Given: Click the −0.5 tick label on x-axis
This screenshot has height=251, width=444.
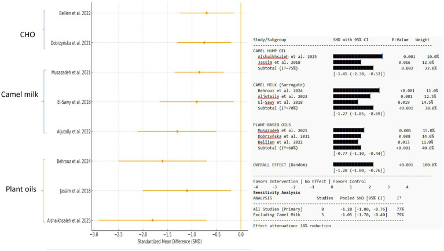Looking at the screenshot, I should pos(217,235).
